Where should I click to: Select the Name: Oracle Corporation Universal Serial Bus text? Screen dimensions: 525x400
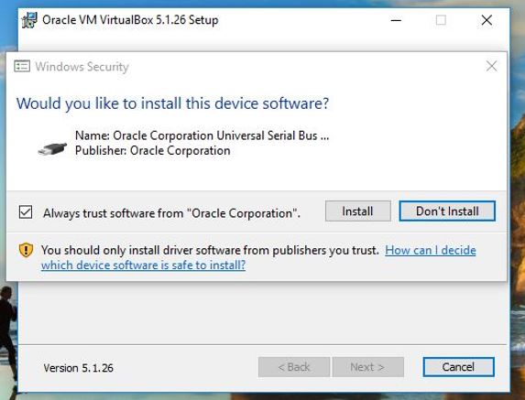coord(202,135)
